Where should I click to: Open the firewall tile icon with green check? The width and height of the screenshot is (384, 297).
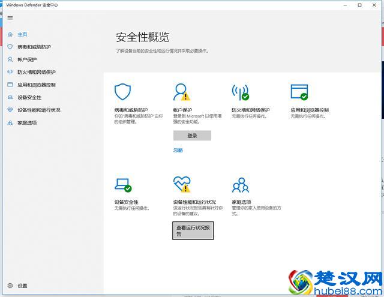[x=241, y=92]
